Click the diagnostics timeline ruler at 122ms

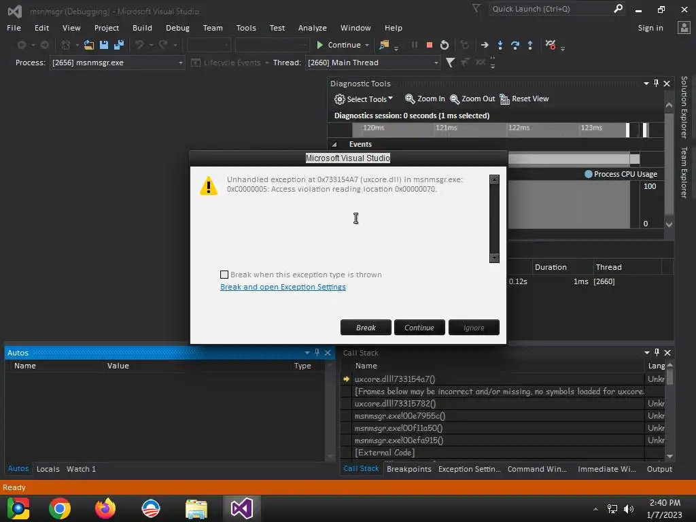(519, 128)
